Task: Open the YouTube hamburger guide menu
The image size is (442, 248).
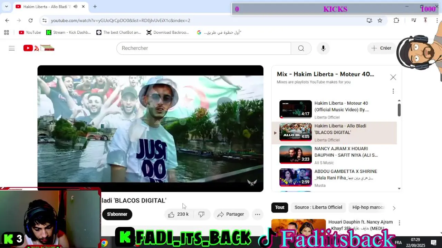Action: tap(12, 48)
